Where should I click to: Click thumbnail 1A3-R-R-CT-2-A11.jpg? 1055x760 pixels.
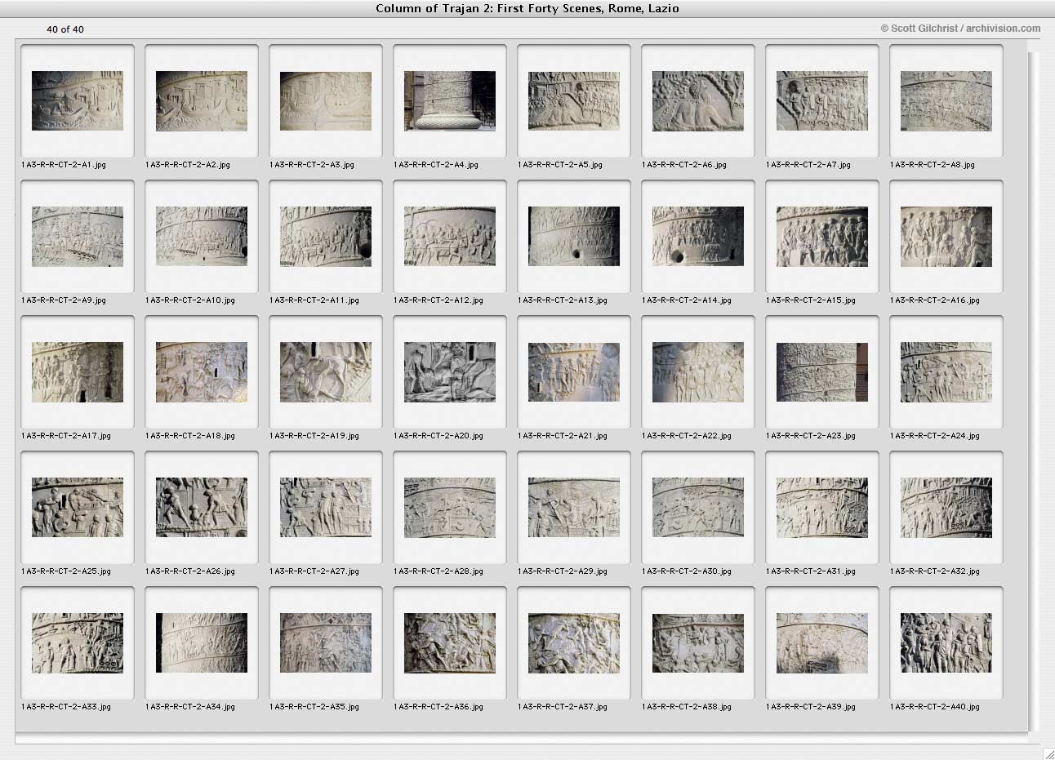pos(326,236)
